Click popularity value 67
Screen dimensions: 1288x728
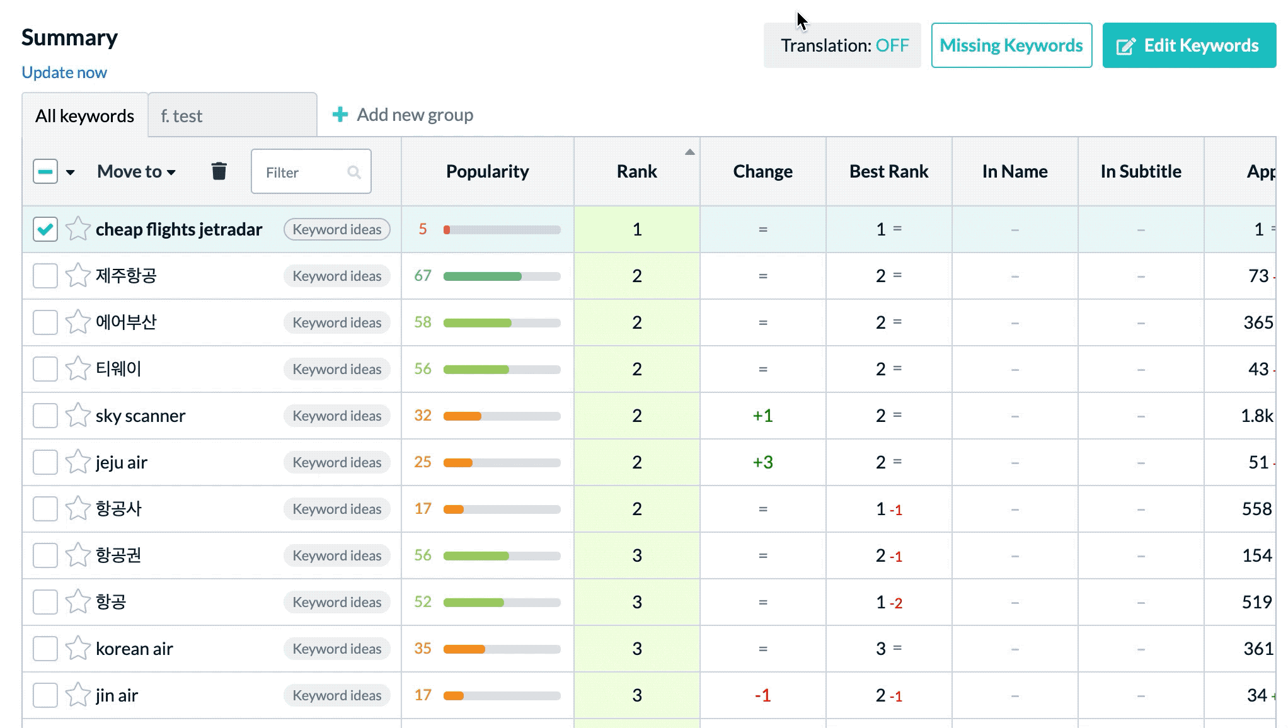tap(423, 276)
